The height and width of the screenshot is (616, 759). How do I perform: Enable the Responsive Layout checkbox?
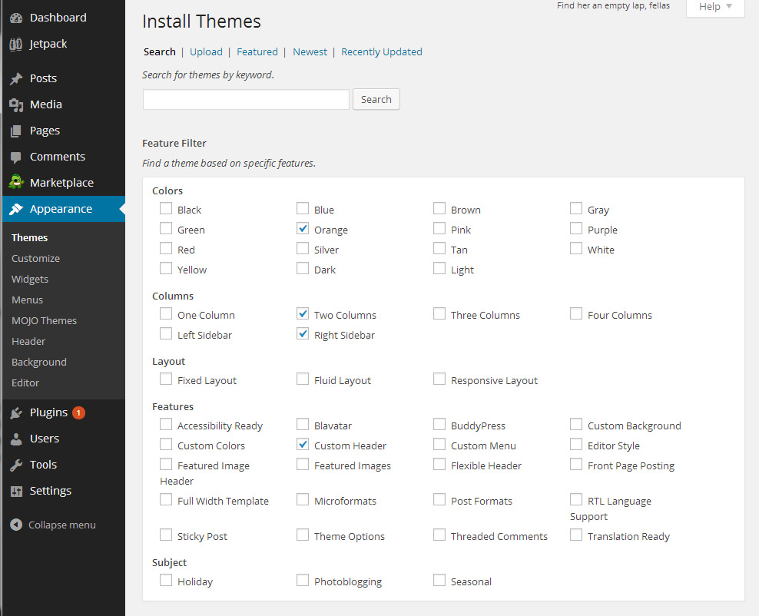coord(439,379)
